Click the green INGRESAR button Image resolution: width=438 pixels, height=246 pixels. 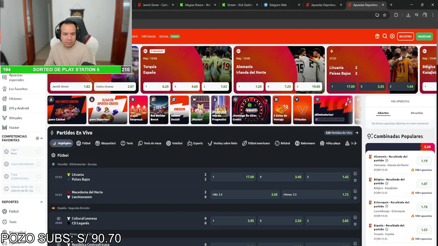tap(424, 37)
